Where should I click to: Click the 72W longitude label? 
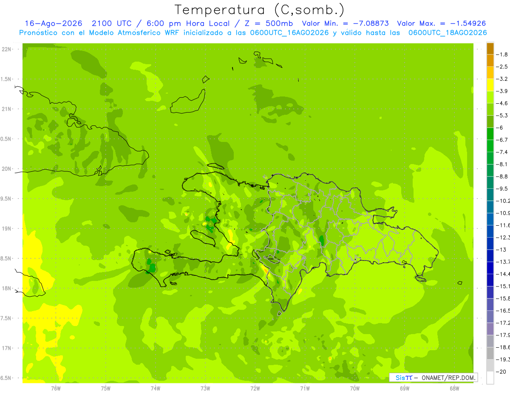click(x=255, y=388)
